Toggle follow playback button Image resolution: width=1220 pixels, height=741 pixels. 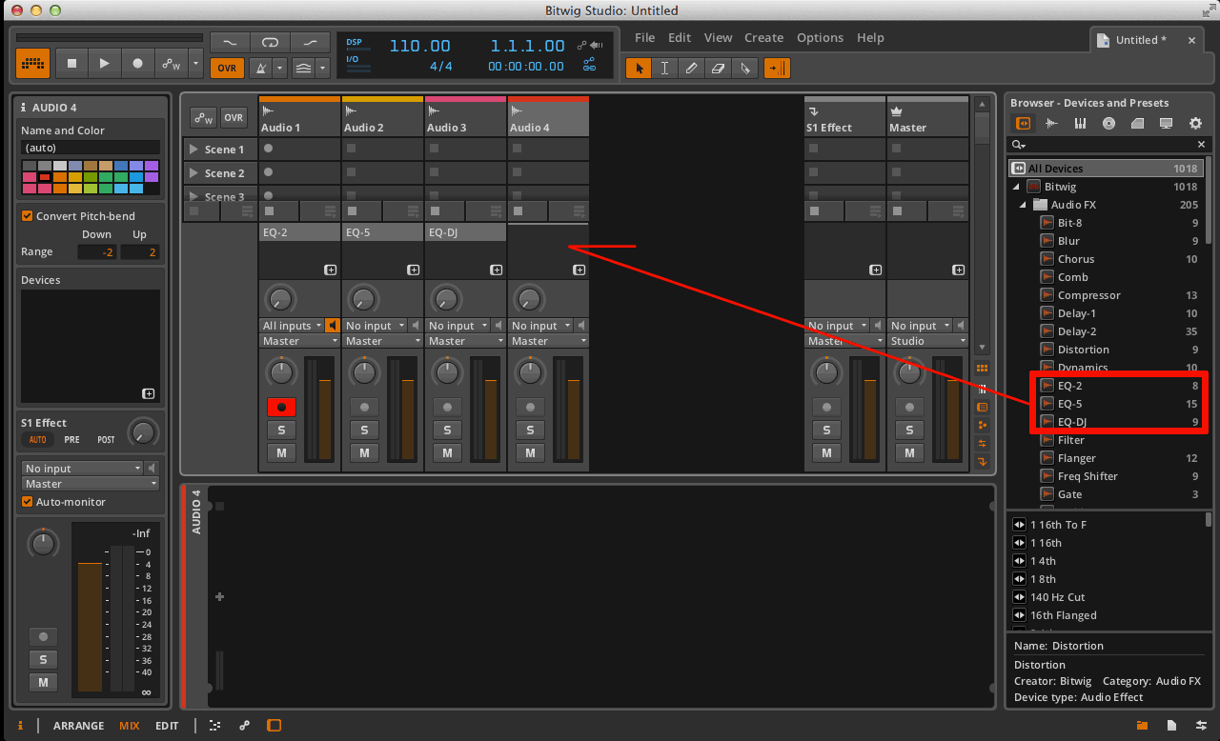click(x=777, y=68)
